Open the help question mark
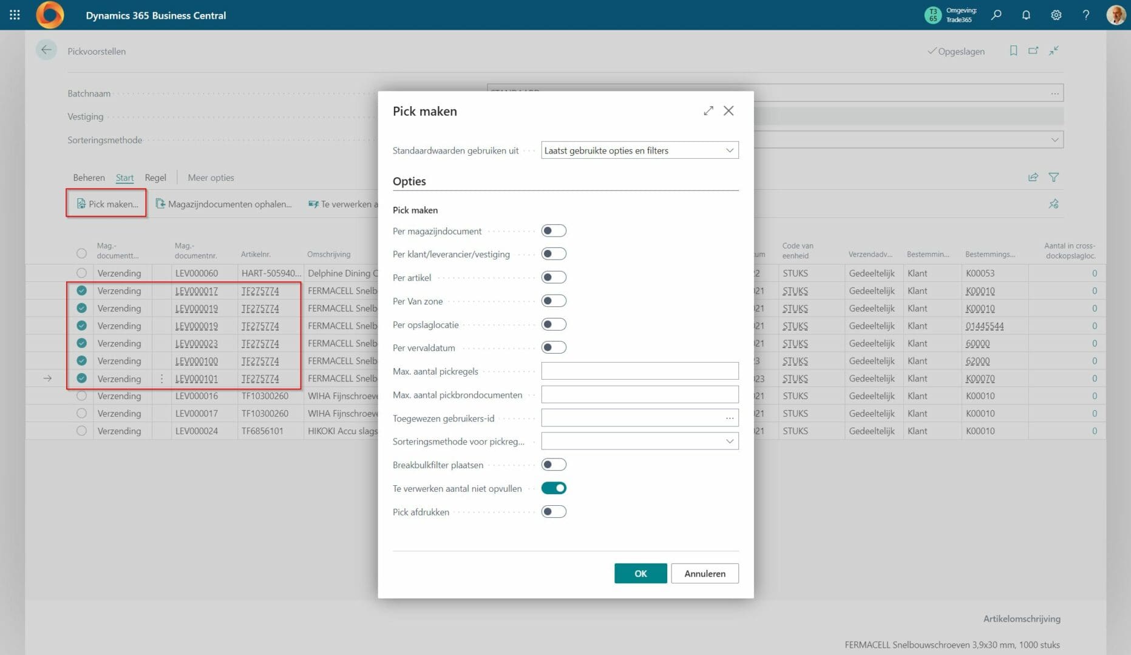The image size is (1131, 655). [1086, 15]
